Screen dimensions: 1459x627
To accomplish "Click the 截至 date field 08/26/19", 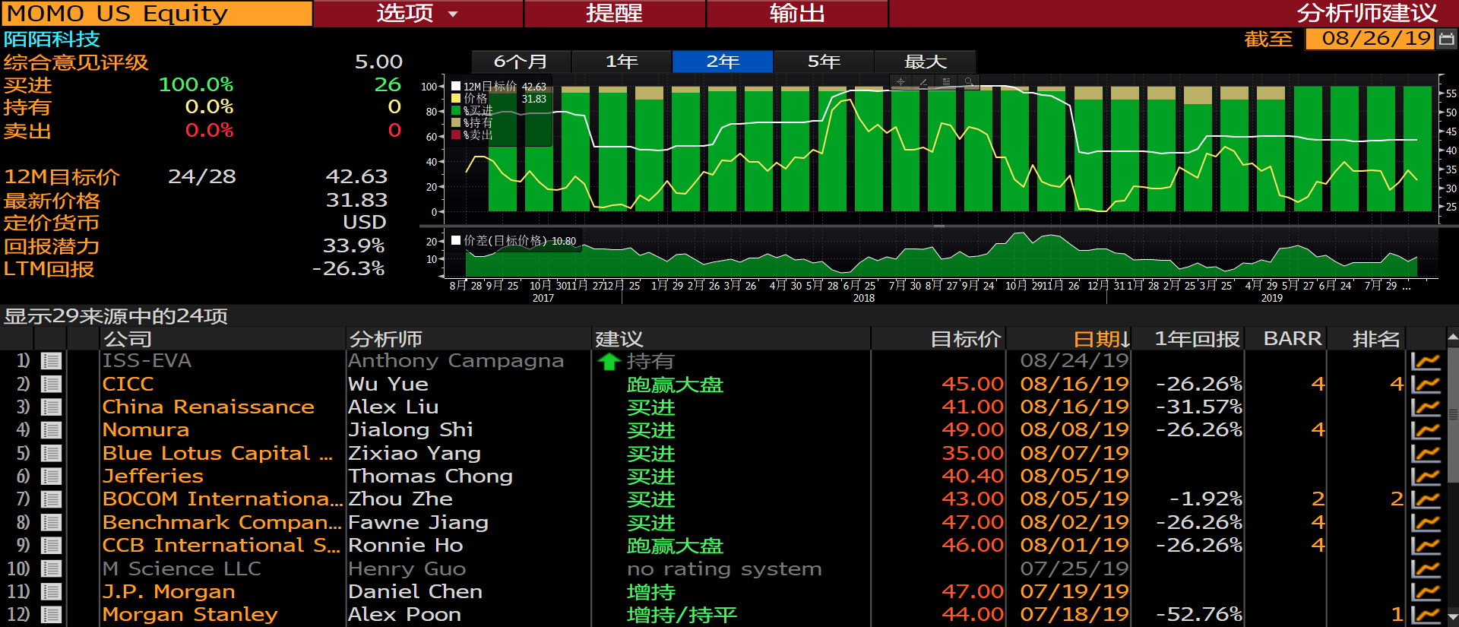I will click(x=1369, y=39).
